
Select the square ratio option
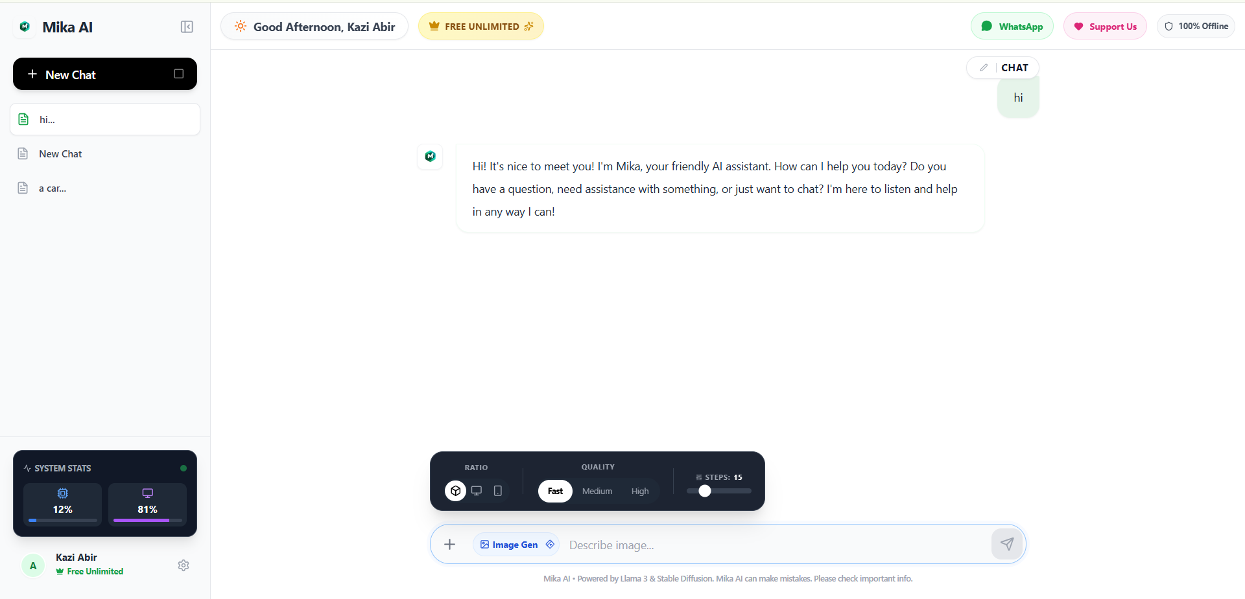[456, 491]
